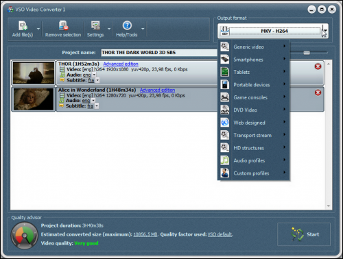
Task: Click the Project name input field
Action: point(159,53)
